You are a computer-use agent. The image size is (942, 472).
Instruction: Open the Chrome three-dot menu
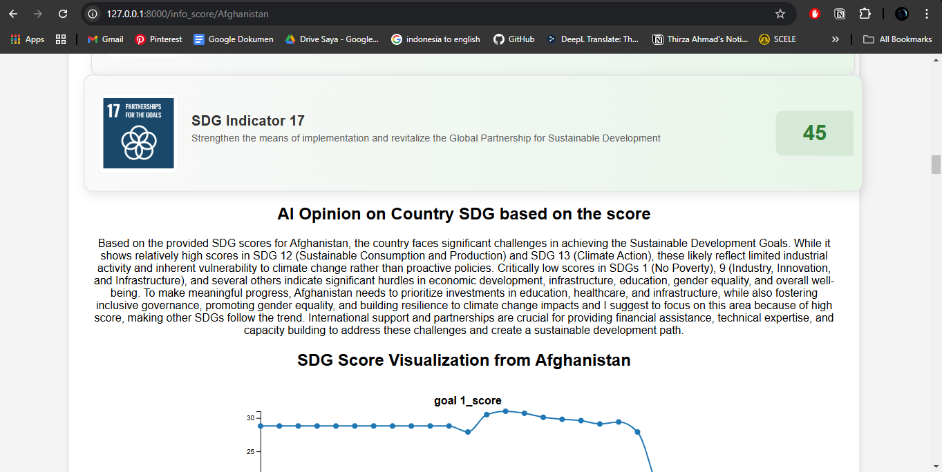click(x=927, y=13)
